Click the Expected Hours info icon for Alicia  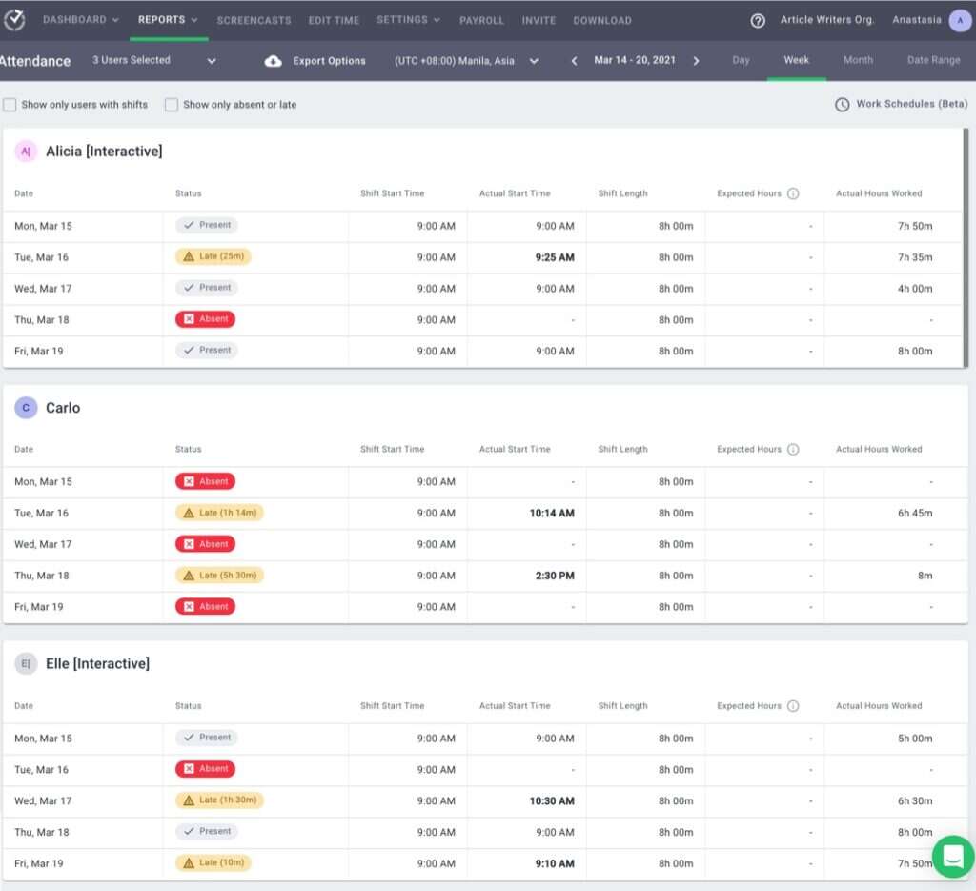[793, 193]
